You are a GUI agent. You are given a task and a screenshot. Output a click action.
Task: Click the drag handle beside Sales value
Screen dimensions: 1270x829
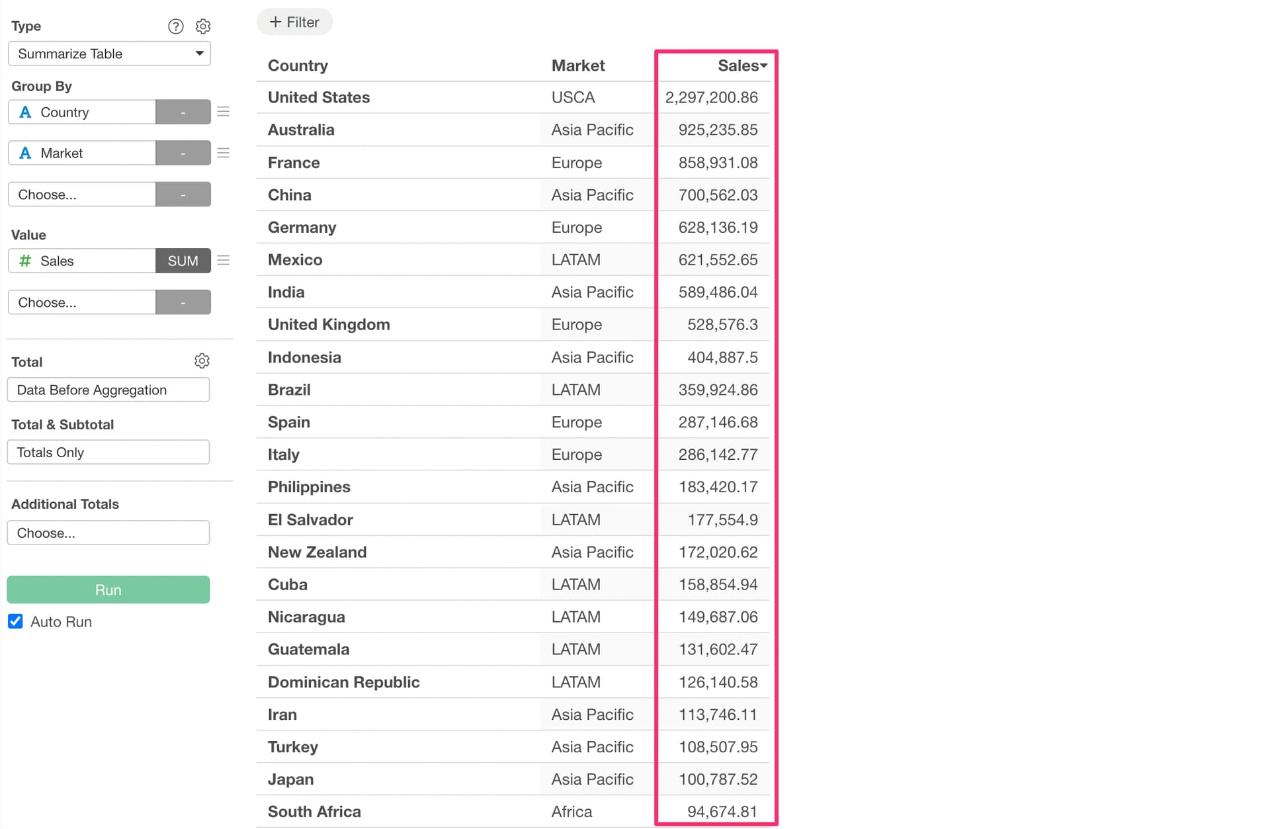[224, 261]
